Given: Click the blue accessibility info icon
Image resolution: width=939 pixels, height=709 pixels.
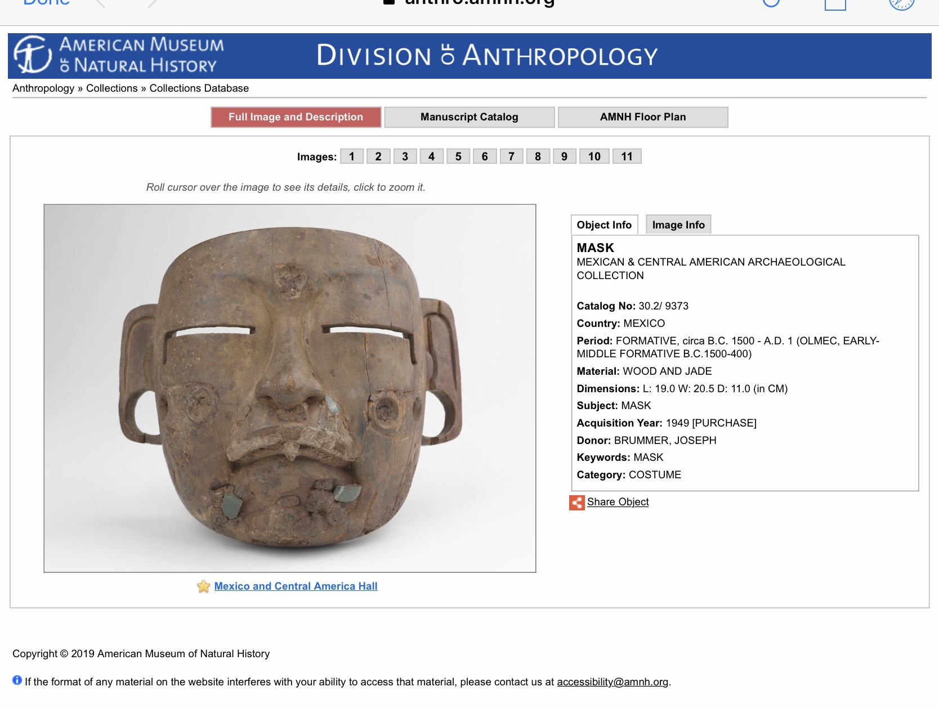Looking at the screenshot, I should [17, 680].
